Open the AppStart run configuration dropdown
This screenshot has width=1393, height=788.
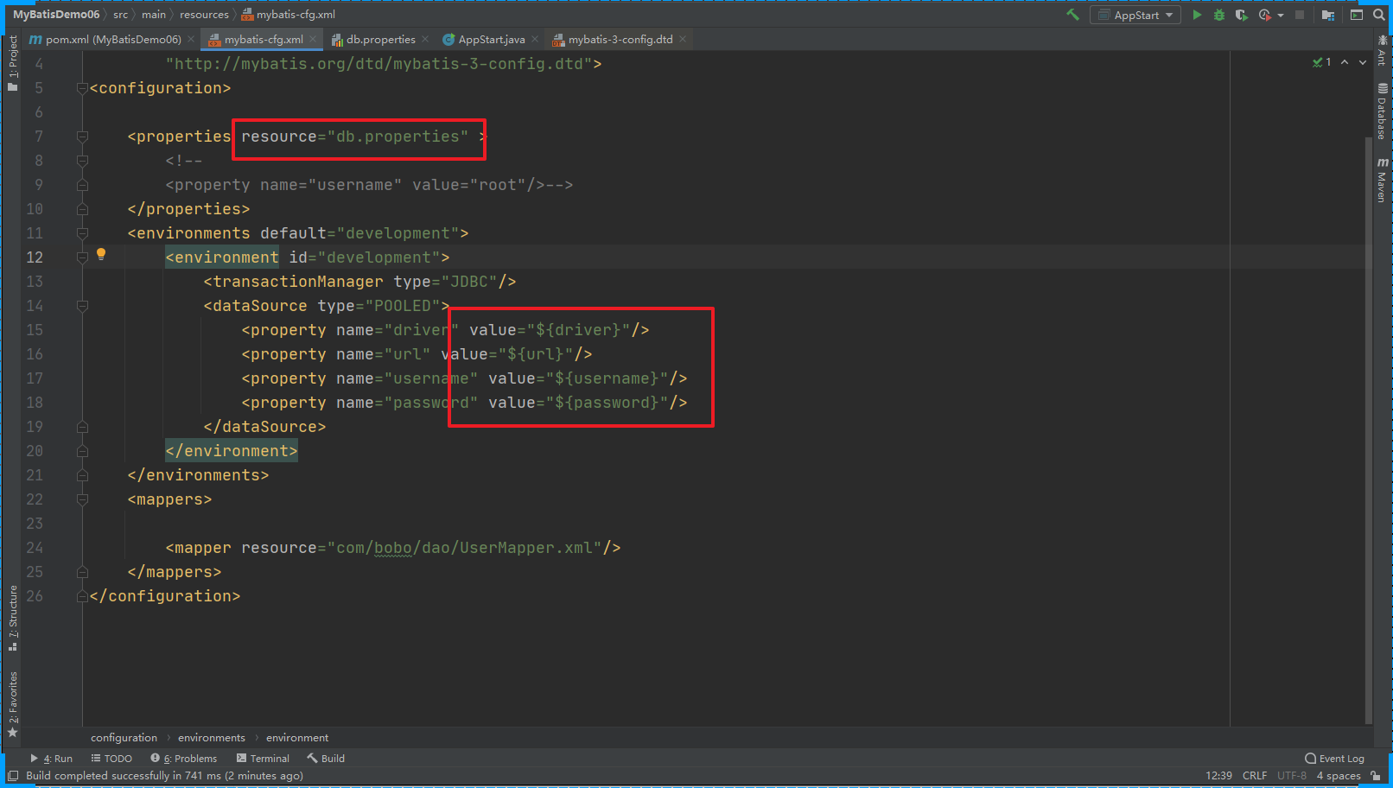[x=1135, y=15]
